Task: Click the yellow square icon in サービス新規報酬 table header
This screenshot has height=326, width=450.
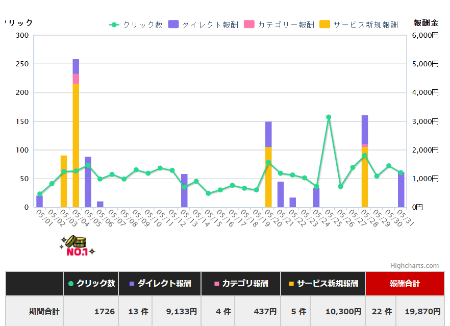Action: pyautogui.click(x=292, y=283)
